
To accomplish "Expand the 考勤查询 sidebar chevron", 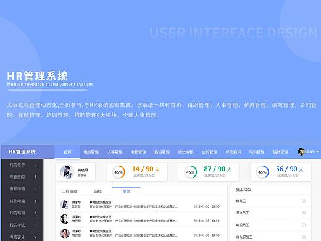I will 36,177.
